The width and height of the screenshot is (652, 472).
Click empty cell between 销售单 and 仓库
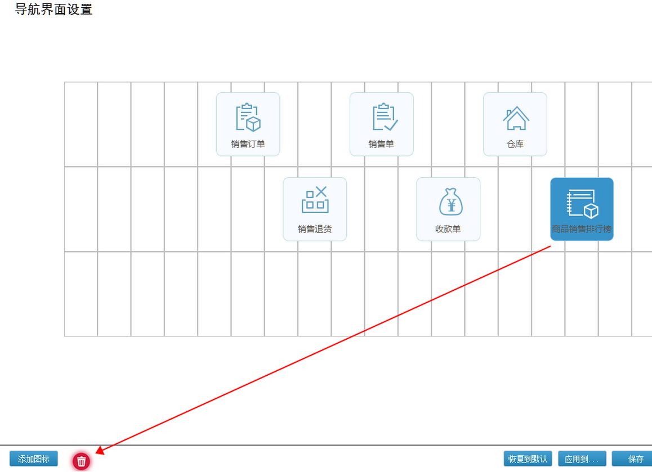click(448, 124)
